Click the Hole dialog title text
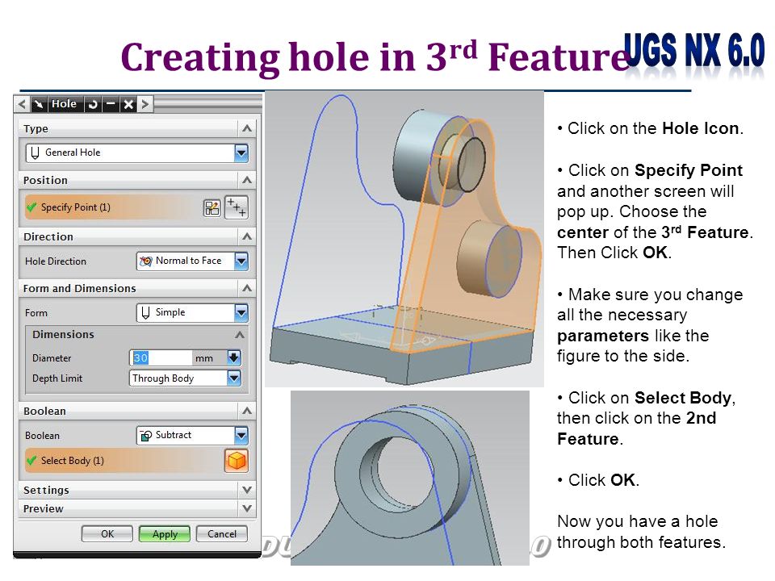Image resolution: width=775 pixels, height=581 pixels. click(x=65, y=104)
